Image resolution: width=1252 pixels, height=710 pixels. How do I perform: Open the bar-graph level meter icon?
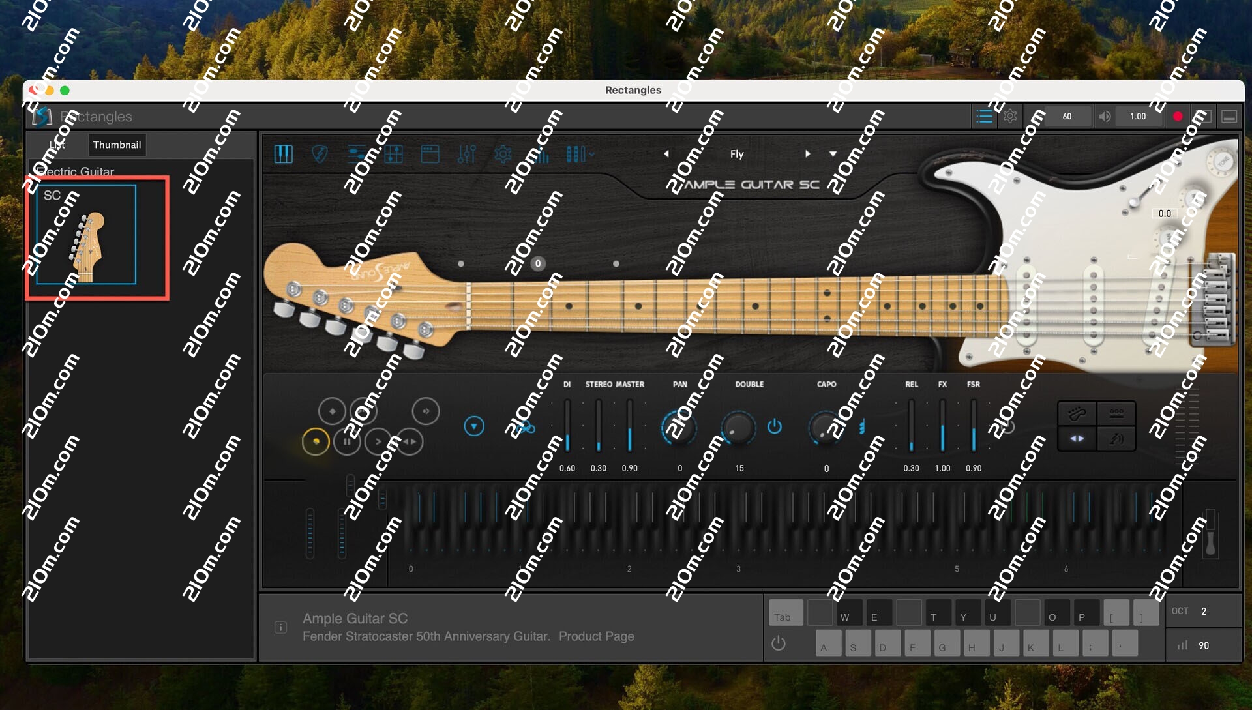tap(541, 155)
